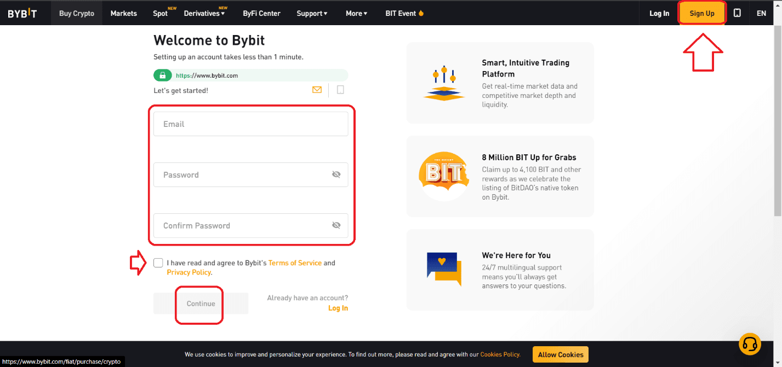782x367 pixels.
Task: Click the Continue button
Action: [201, 304]
